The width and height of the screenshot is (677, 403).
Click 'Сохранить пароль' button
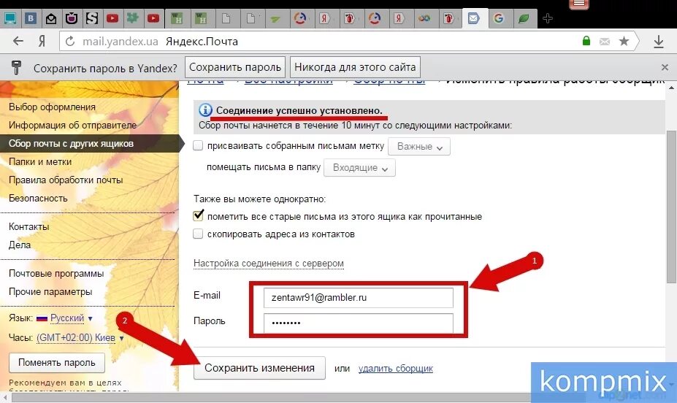coord(235,67)
